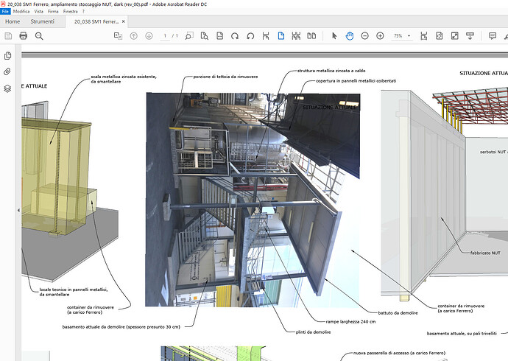Click the page number input field
The width and height of the screenshot is (508, 361).
[x=165, y=36]
